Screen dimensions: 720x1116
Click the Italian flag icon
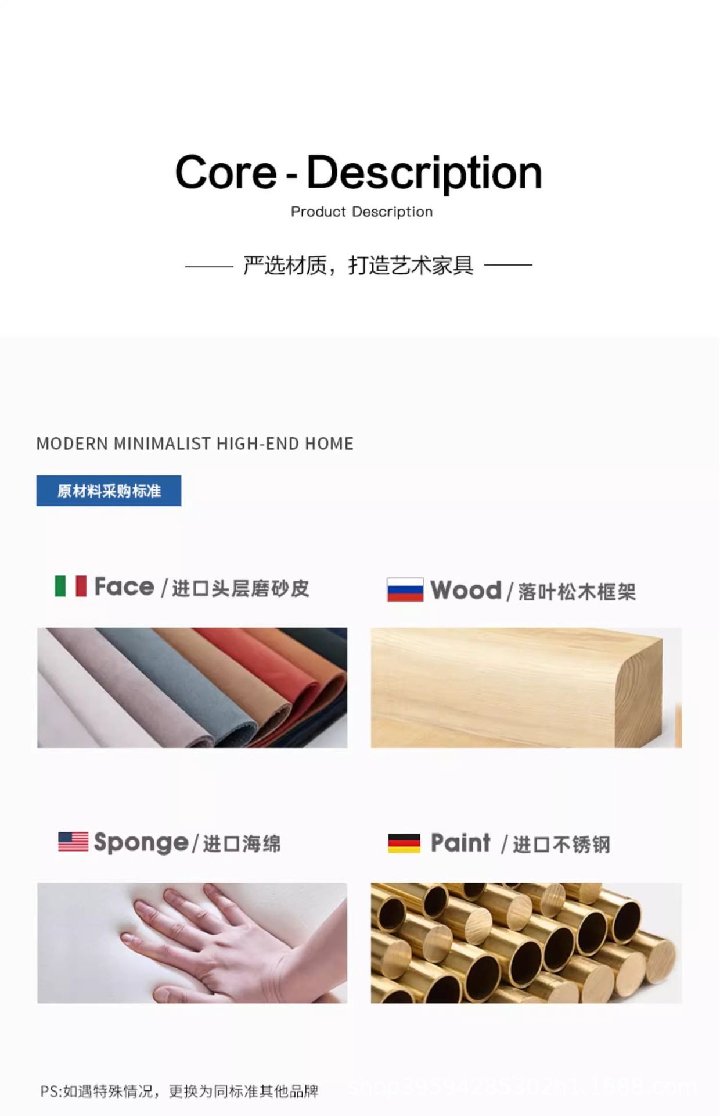[70, 586]
